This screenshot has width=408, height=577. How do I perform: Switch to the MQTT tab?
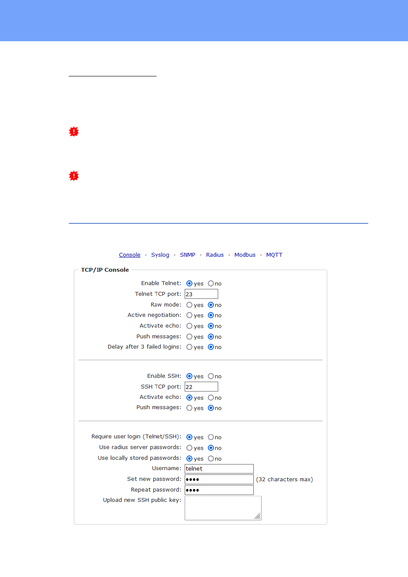(274, 255)
